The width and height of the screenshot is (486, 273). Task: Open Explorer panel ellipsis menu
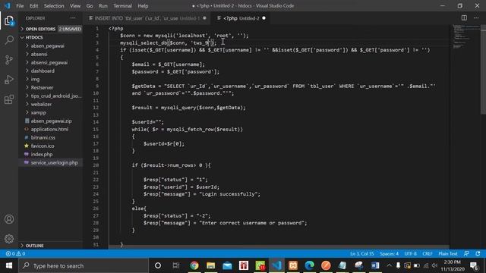click(73, 18)
